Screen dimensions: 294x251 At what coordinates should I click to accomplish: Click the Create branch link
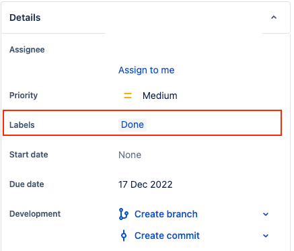166,214
